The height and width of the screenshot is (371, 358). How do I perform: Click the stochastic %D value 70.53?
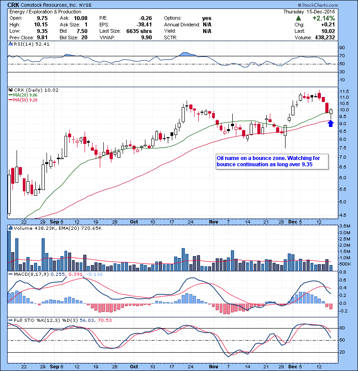click(x=104, y=320)
